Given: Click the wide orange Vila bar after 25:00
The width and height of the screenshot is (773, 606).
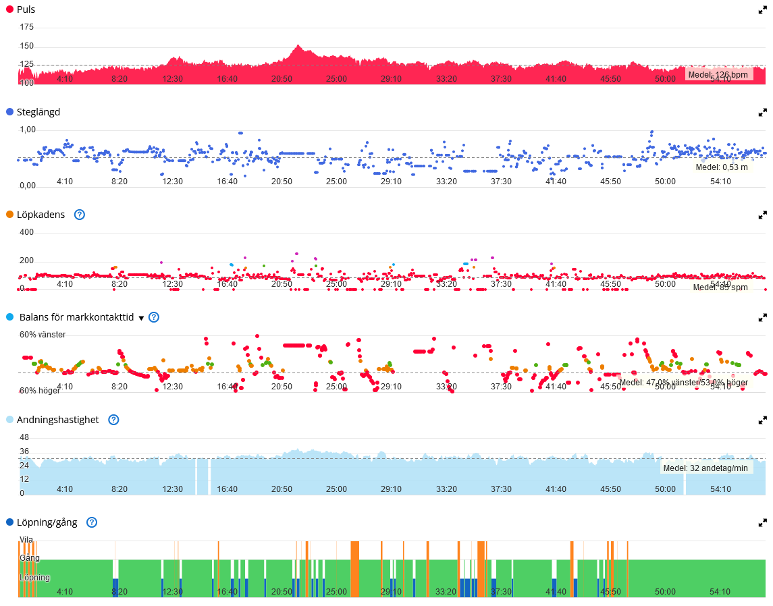Looking at the screenshot, I should pos(354,569).
